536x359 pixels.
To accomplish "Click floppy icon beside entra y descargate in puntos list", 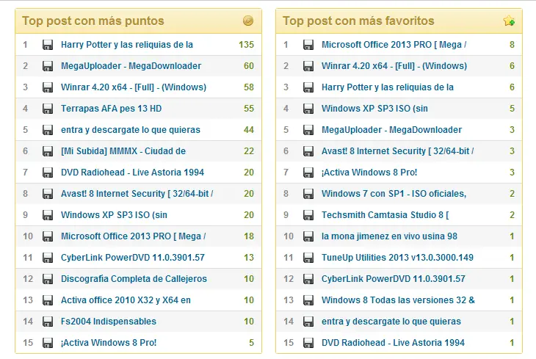I will pos(48,130).
